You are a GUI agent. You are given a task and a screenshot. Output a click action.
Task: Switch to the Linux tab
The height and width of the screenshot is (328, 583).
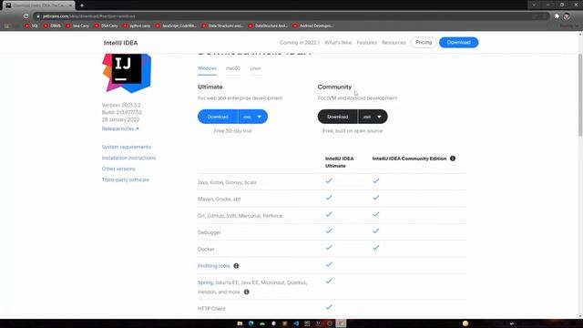coord(255,68)
